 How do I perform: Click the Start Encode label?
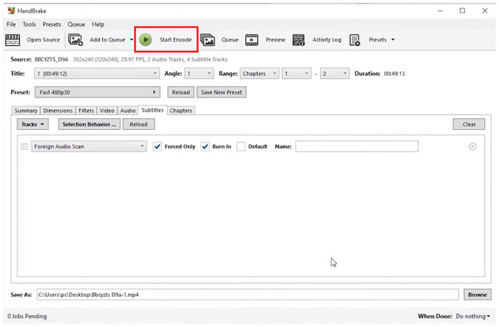pyautogui.click(x=175, y=40)
